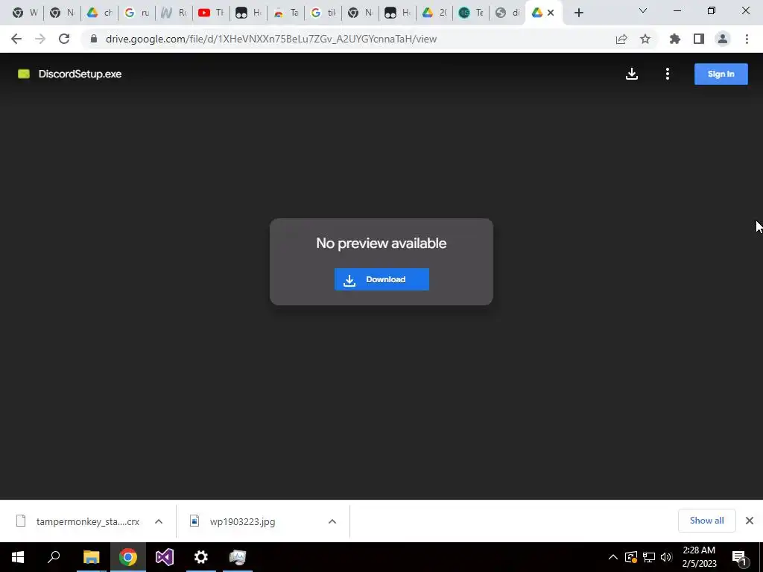Switch to the Google tab starting 'tik'

pyautogui.click(x=323, y=13)
